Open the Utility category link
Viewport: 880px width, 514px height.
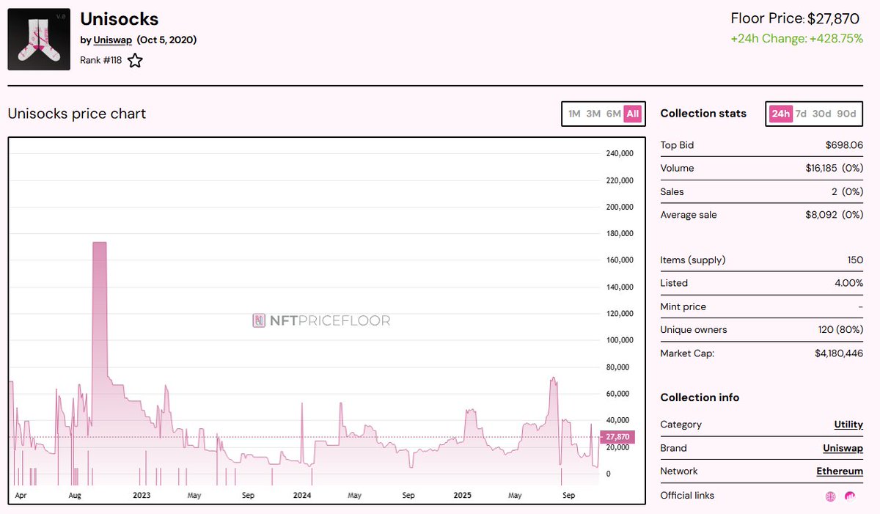[848, 425]
